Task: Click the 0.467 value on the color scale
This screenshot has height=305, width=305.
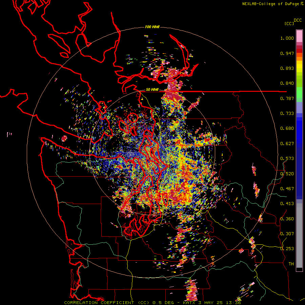Action: pos(287,189)
